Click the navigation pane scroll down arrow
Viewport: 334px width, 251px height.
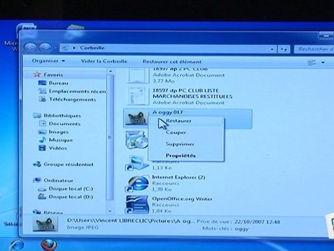[110, 211]
